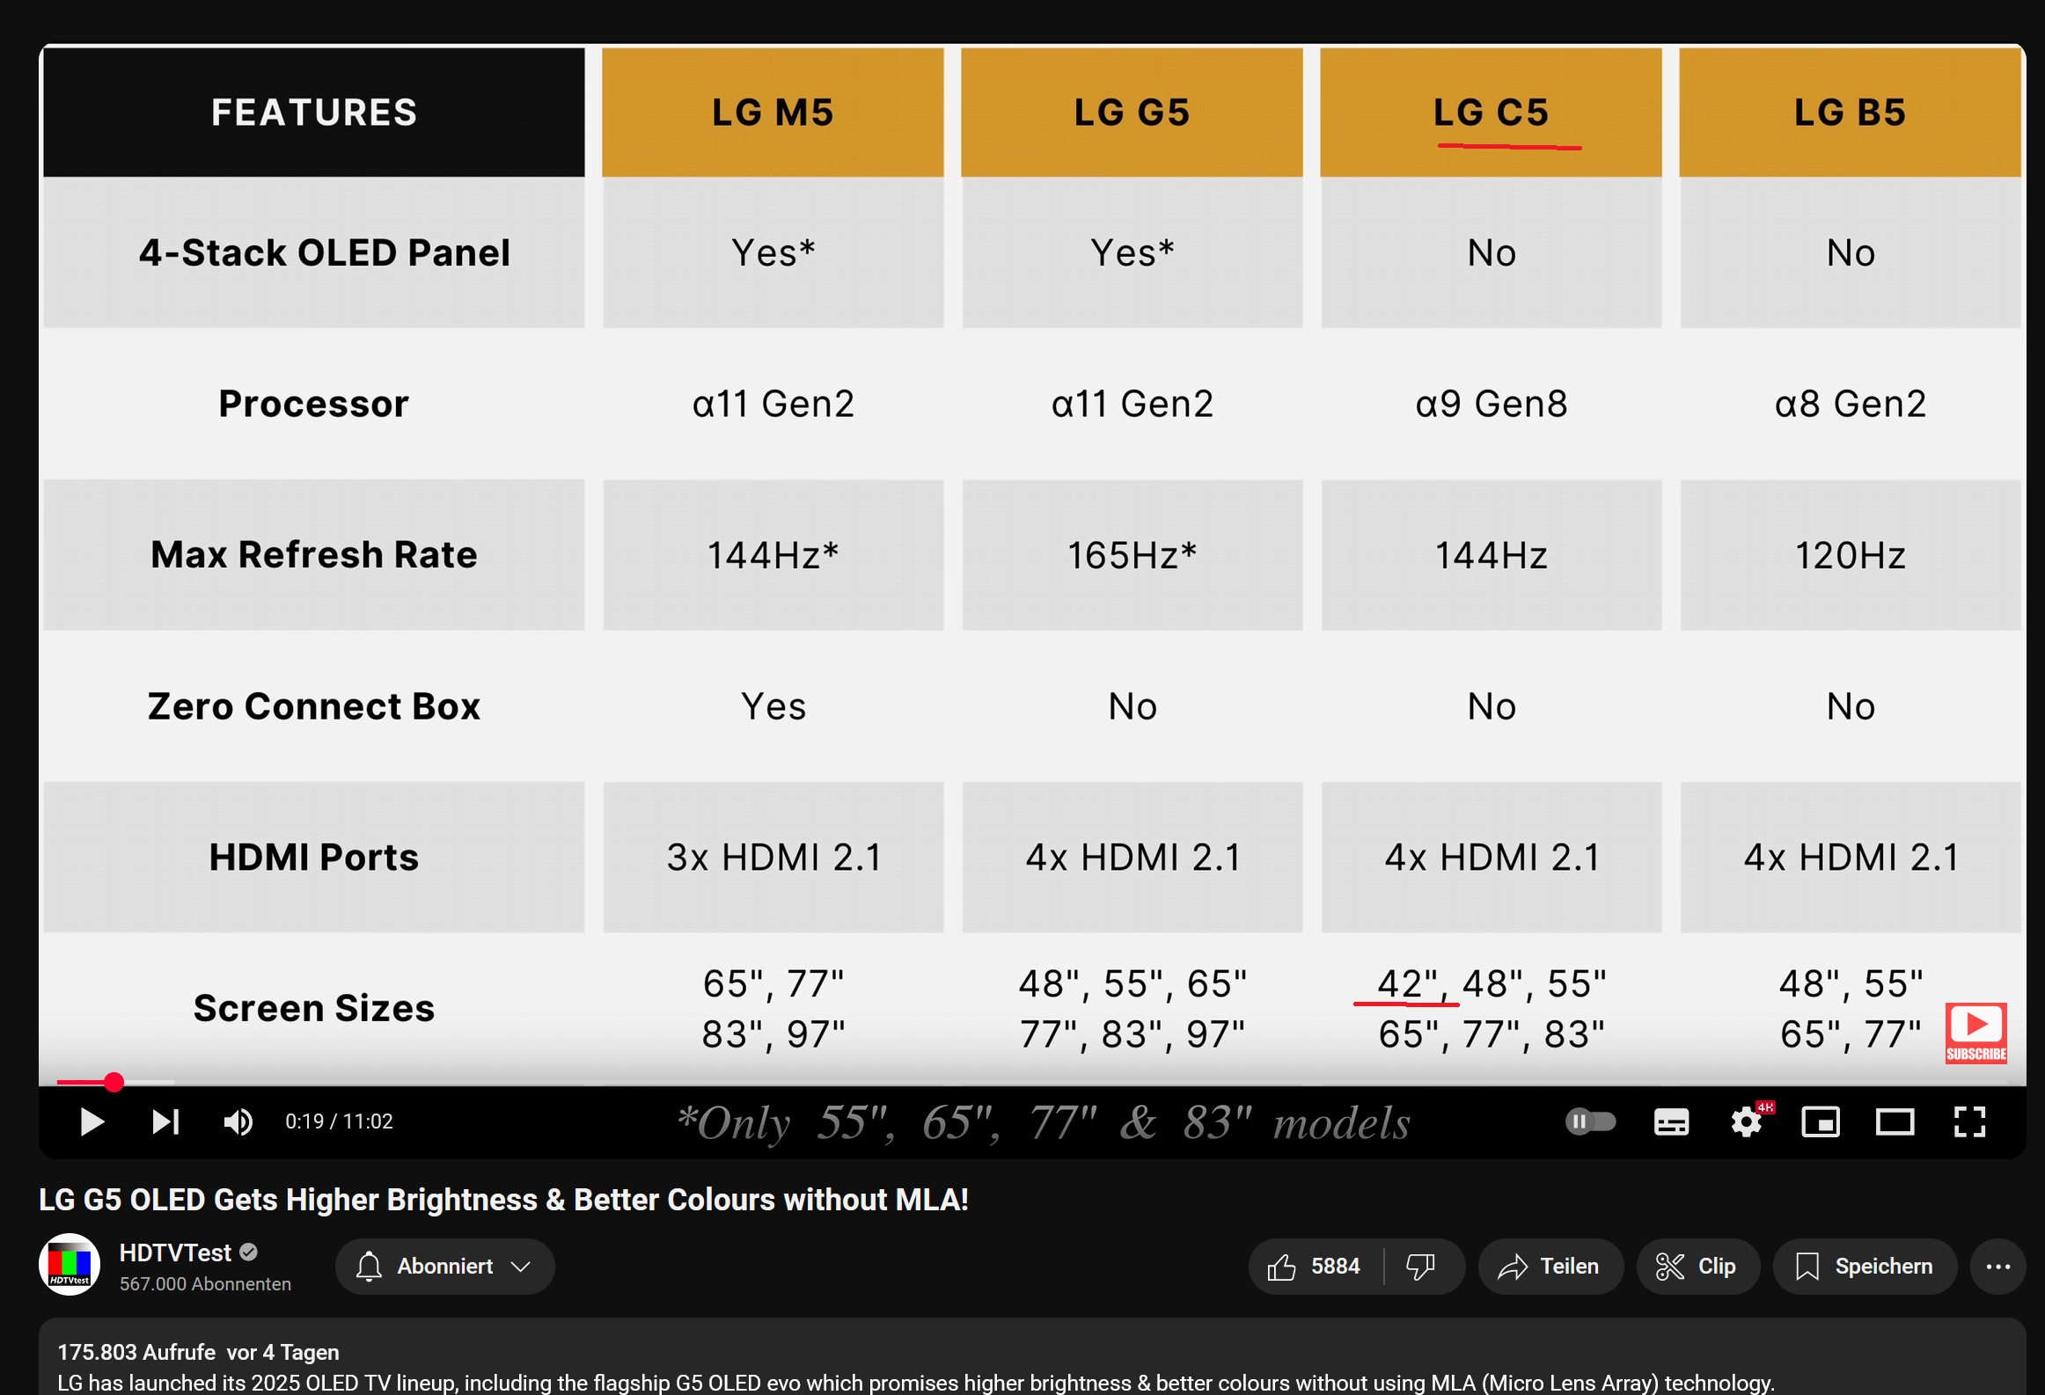Screen dimensions: 2045x1395
Task: Enter fullscreen mode
Action: pos(1970,1121)
